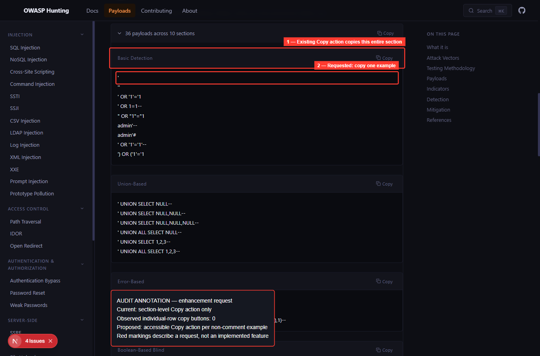This screenshot has width=540, height=356.
Task: Jump to Testing Methodology section
Action: click(x=451, y=68)
